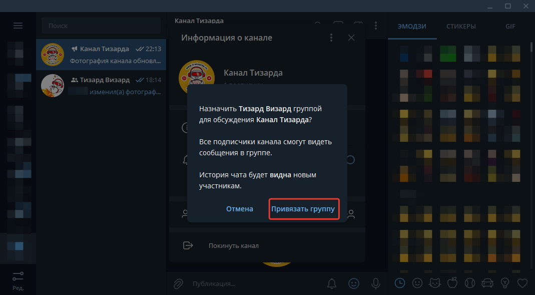The image size is (535, 295).
Task: Click Покинуть канал link
Action: pyautogui.click(x=234, y=245)
